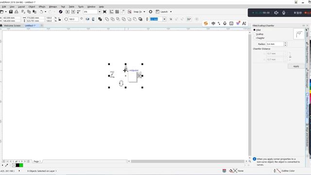311x175 pixels.
Task: Click the black swatch in the document palette
Action: (x=17, y=165)
